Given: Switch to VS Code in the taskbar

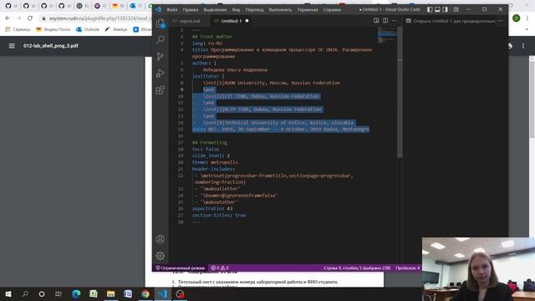Looking at the screenshot, I should pos(163,293).
